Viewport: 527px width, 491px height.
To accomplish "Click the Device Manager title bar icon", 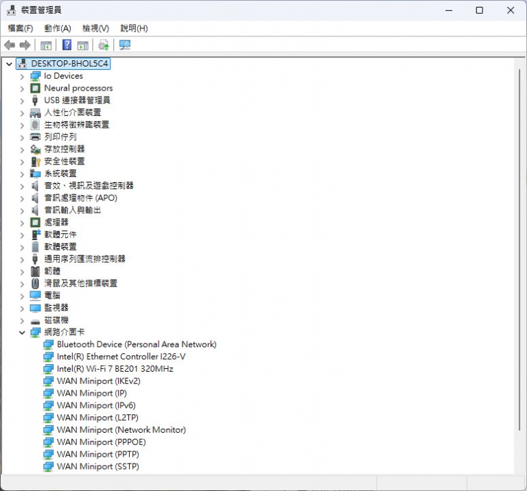I will [11, 10].
